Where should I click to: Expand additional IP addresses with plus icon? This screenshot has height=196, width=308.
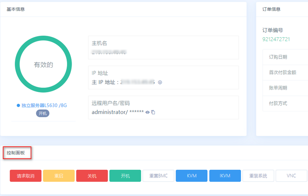click(x=160, y=82)
